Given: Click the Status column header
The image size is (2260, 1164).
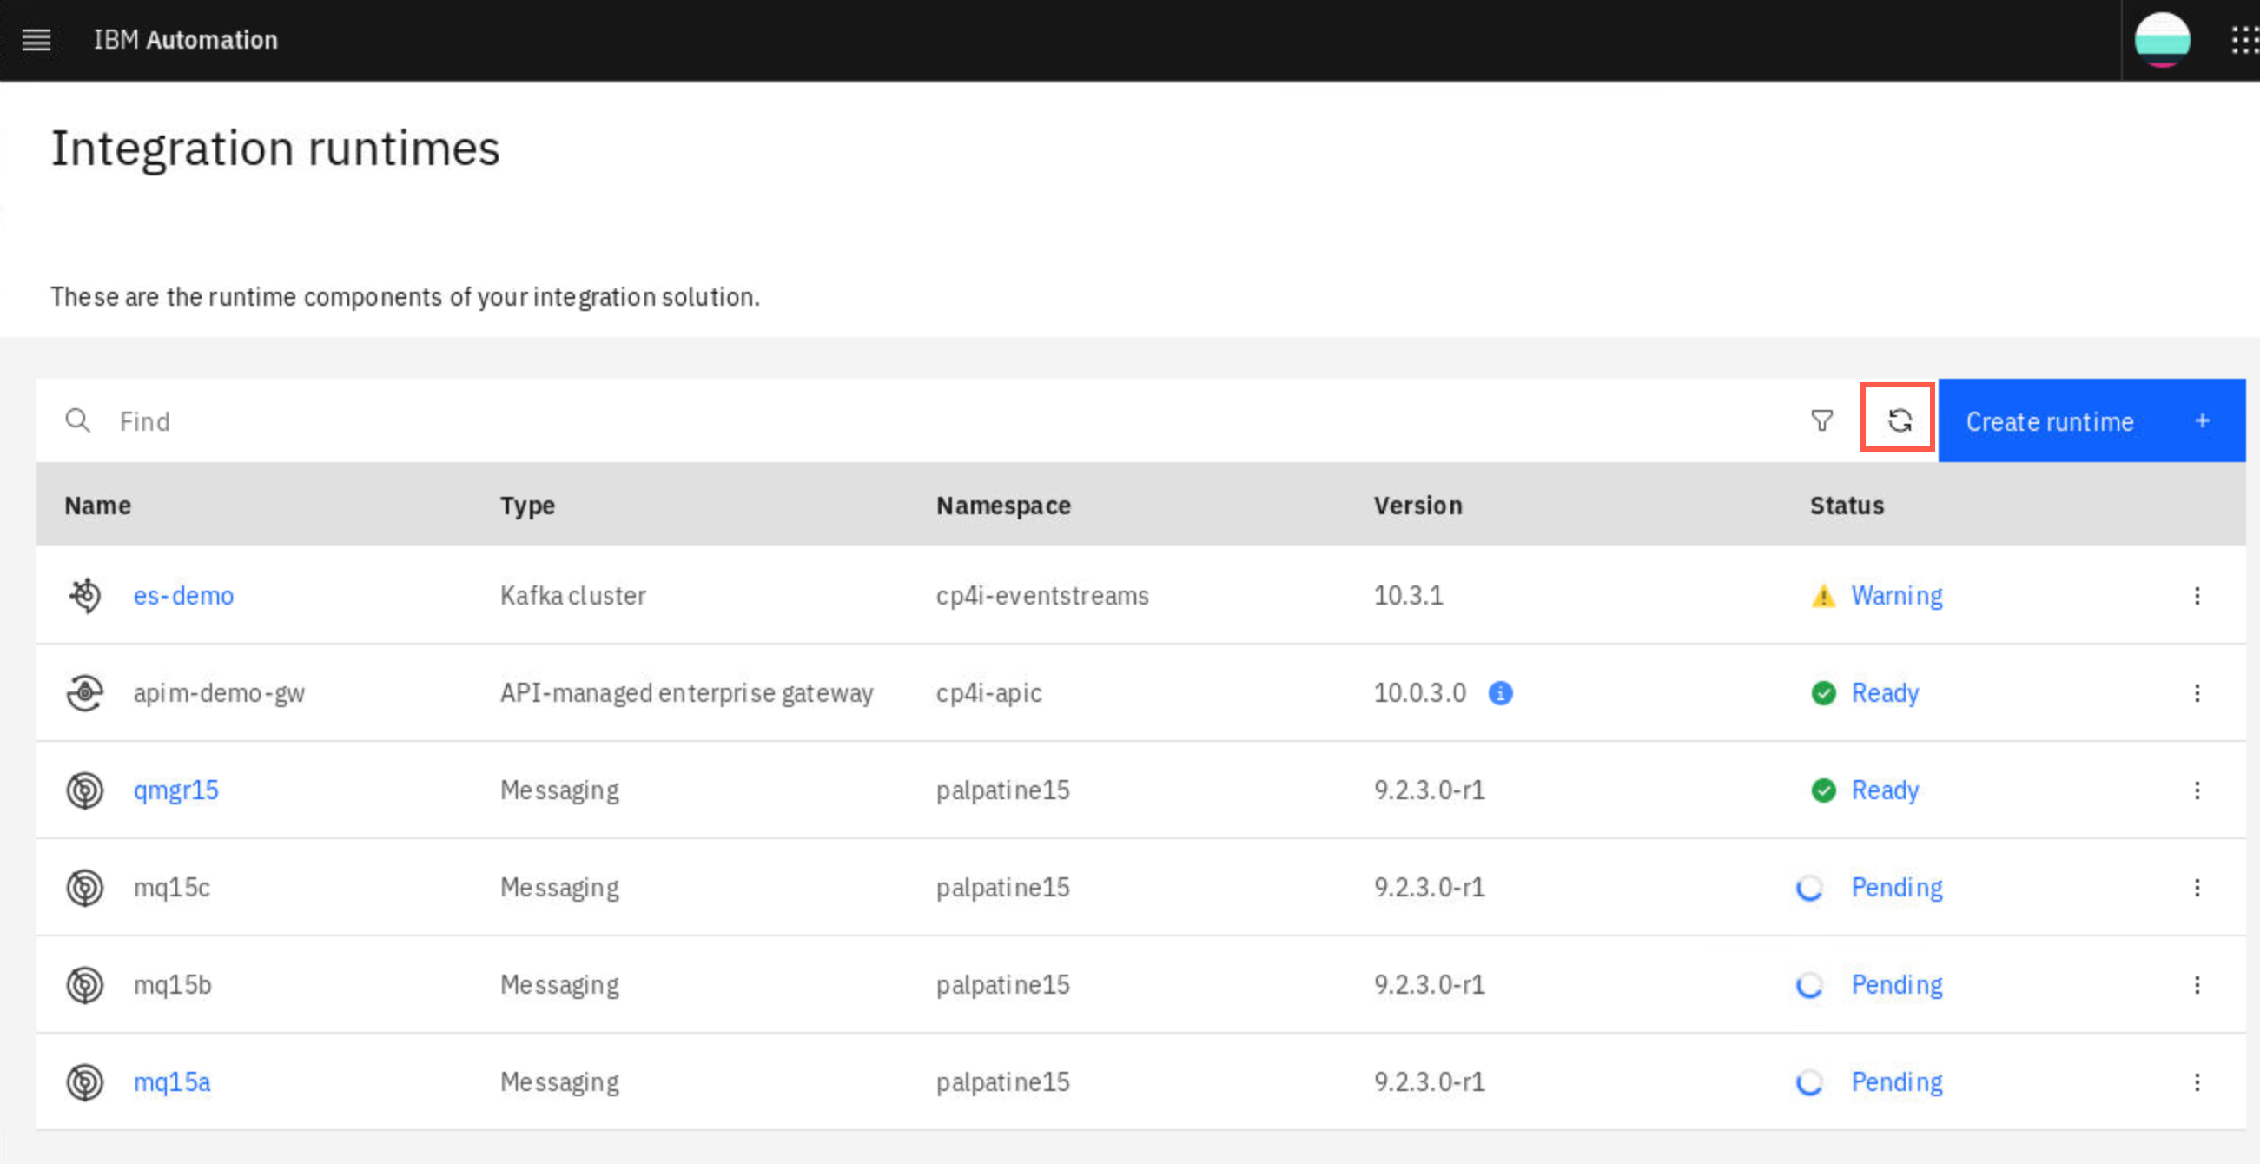Looking at the screenshot, I should (x=1847, y=506).
